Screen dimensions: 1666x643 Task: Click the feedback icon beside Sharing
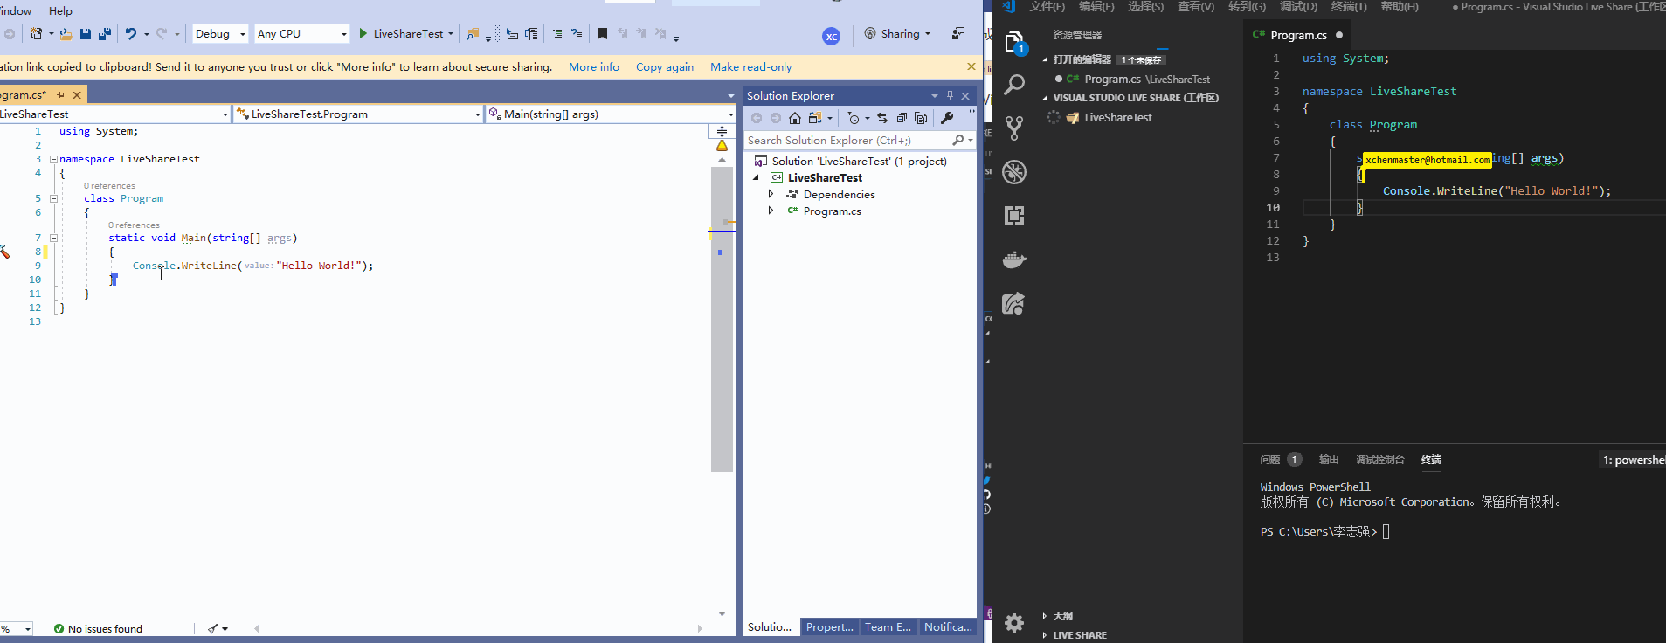[x=958, y=33]
